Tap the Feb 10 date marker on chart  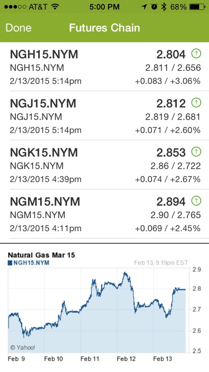point(53,359)
